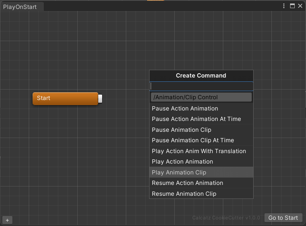Select Resume Animation Clip command
The image size is (306, 226).
pos(201,193)
